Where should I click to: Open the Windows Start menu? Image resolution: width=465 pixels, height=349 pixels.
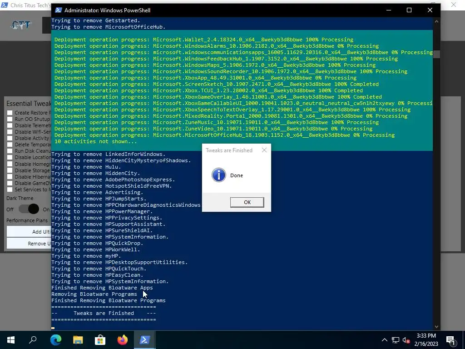(x=11, y=340)
